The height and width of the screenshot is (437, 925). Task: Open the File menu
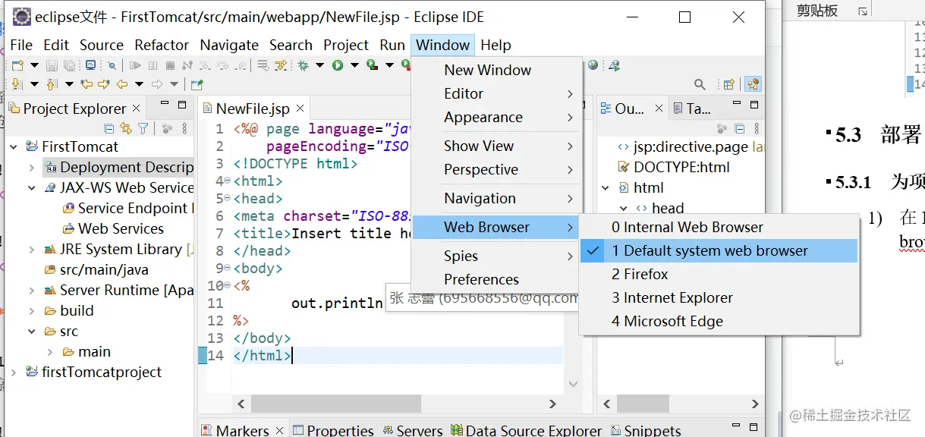tap(21, 45)
